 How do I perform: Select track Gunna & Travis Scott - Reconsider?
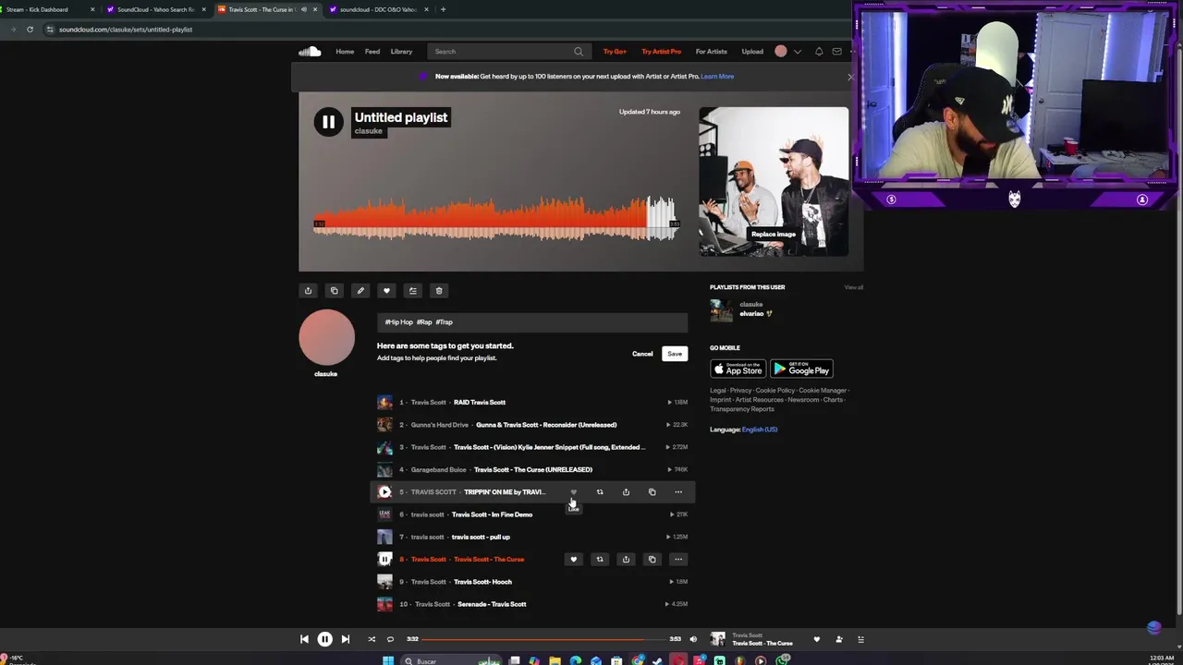(x=546, y=425)
